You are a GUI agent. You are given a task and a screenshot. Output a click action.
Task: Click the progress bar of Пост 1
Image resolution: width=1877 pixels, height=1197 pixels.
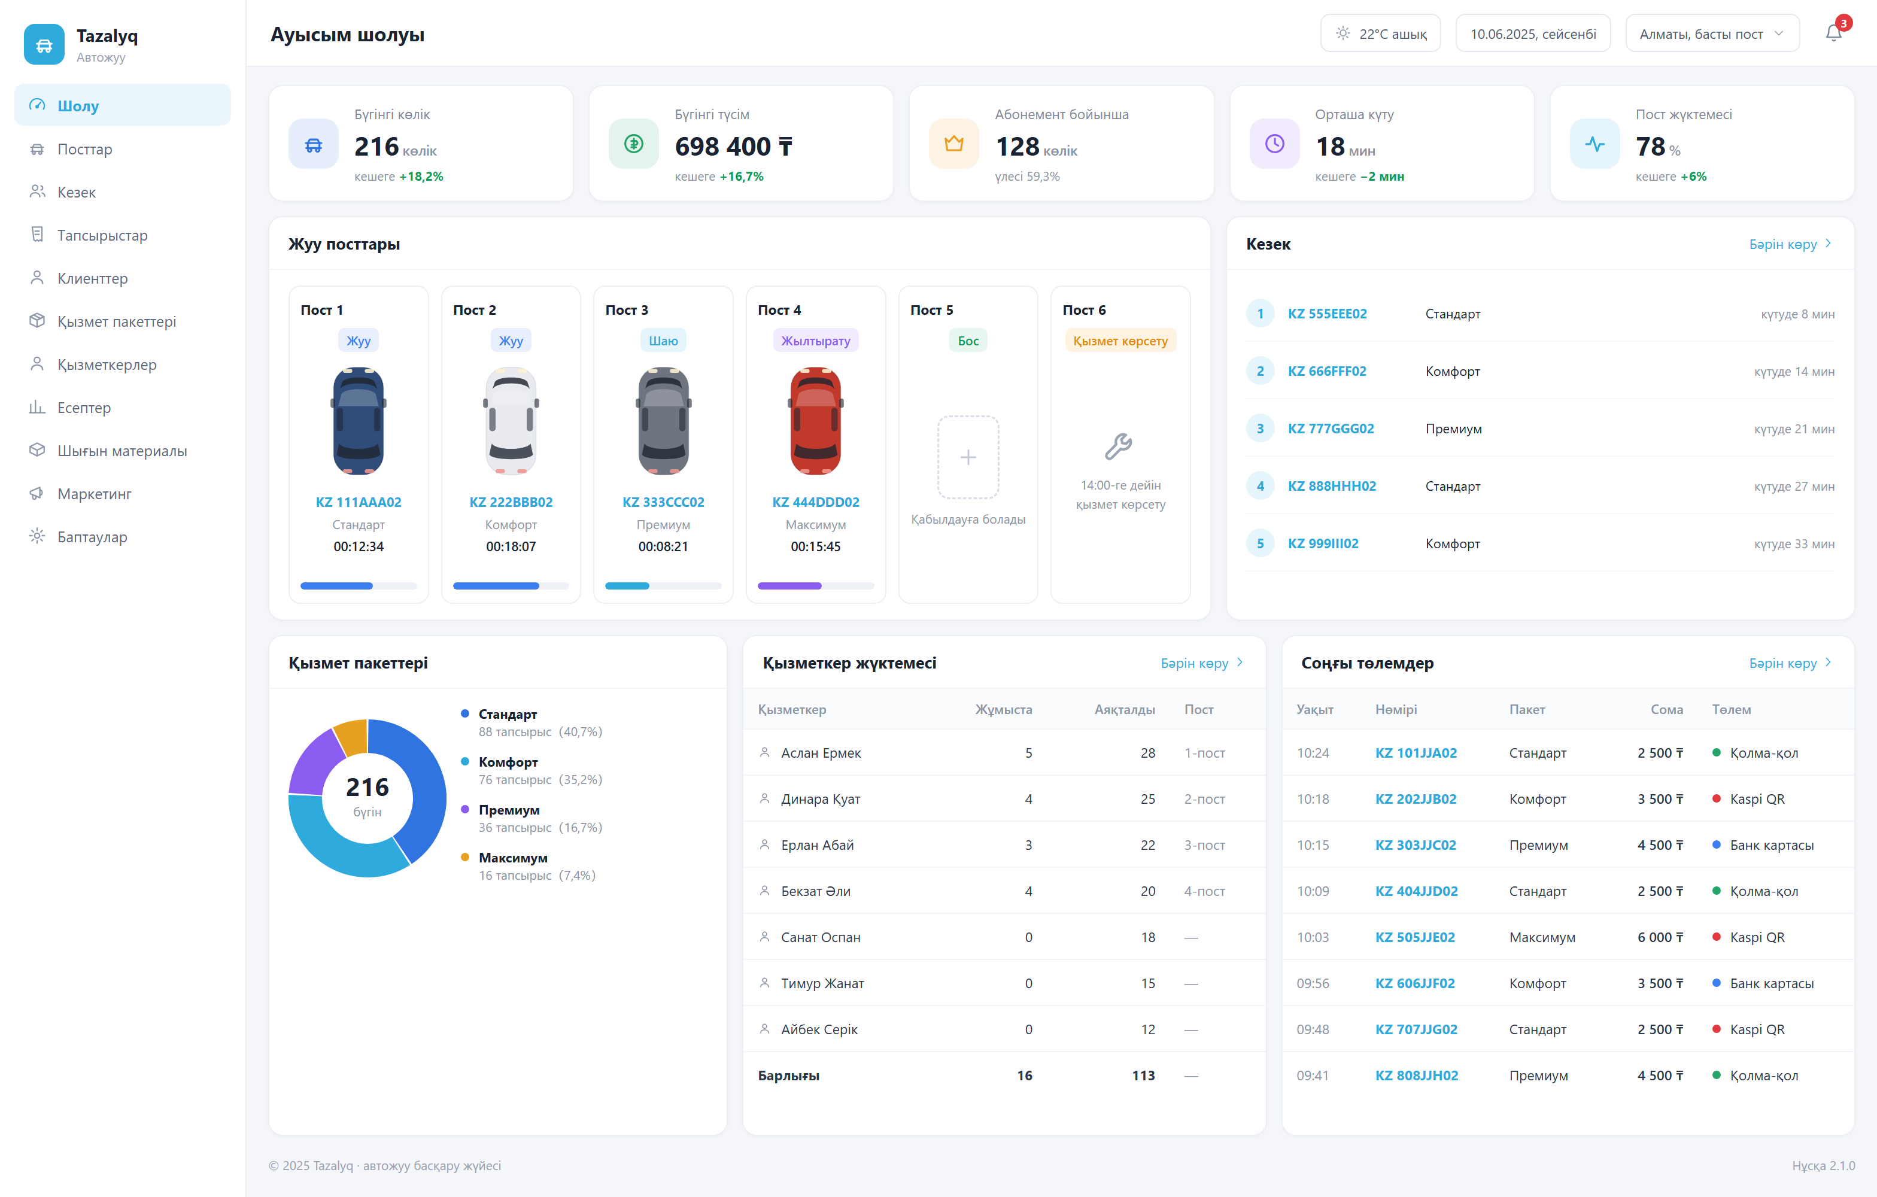click(358, 586)
